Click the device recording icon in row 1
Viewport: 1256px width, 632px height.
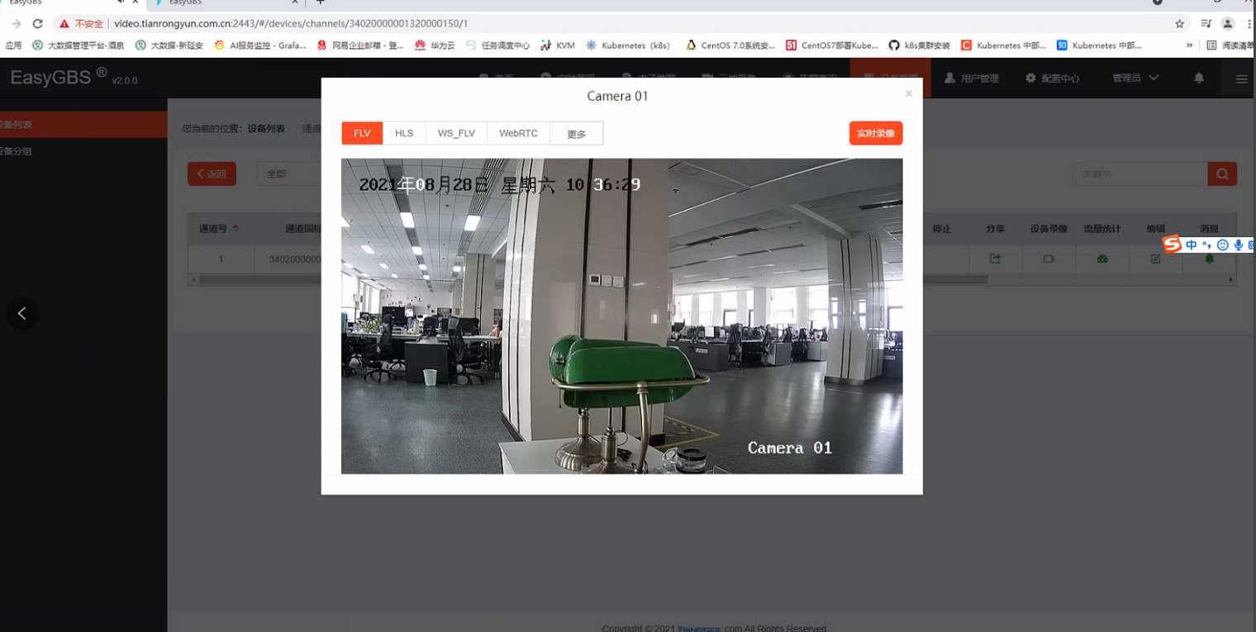(1049, 259)
